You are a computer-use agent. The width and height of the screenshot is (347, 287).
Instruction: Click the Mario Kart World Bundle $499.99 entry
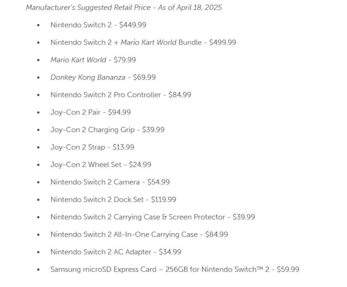click(143, 42)
